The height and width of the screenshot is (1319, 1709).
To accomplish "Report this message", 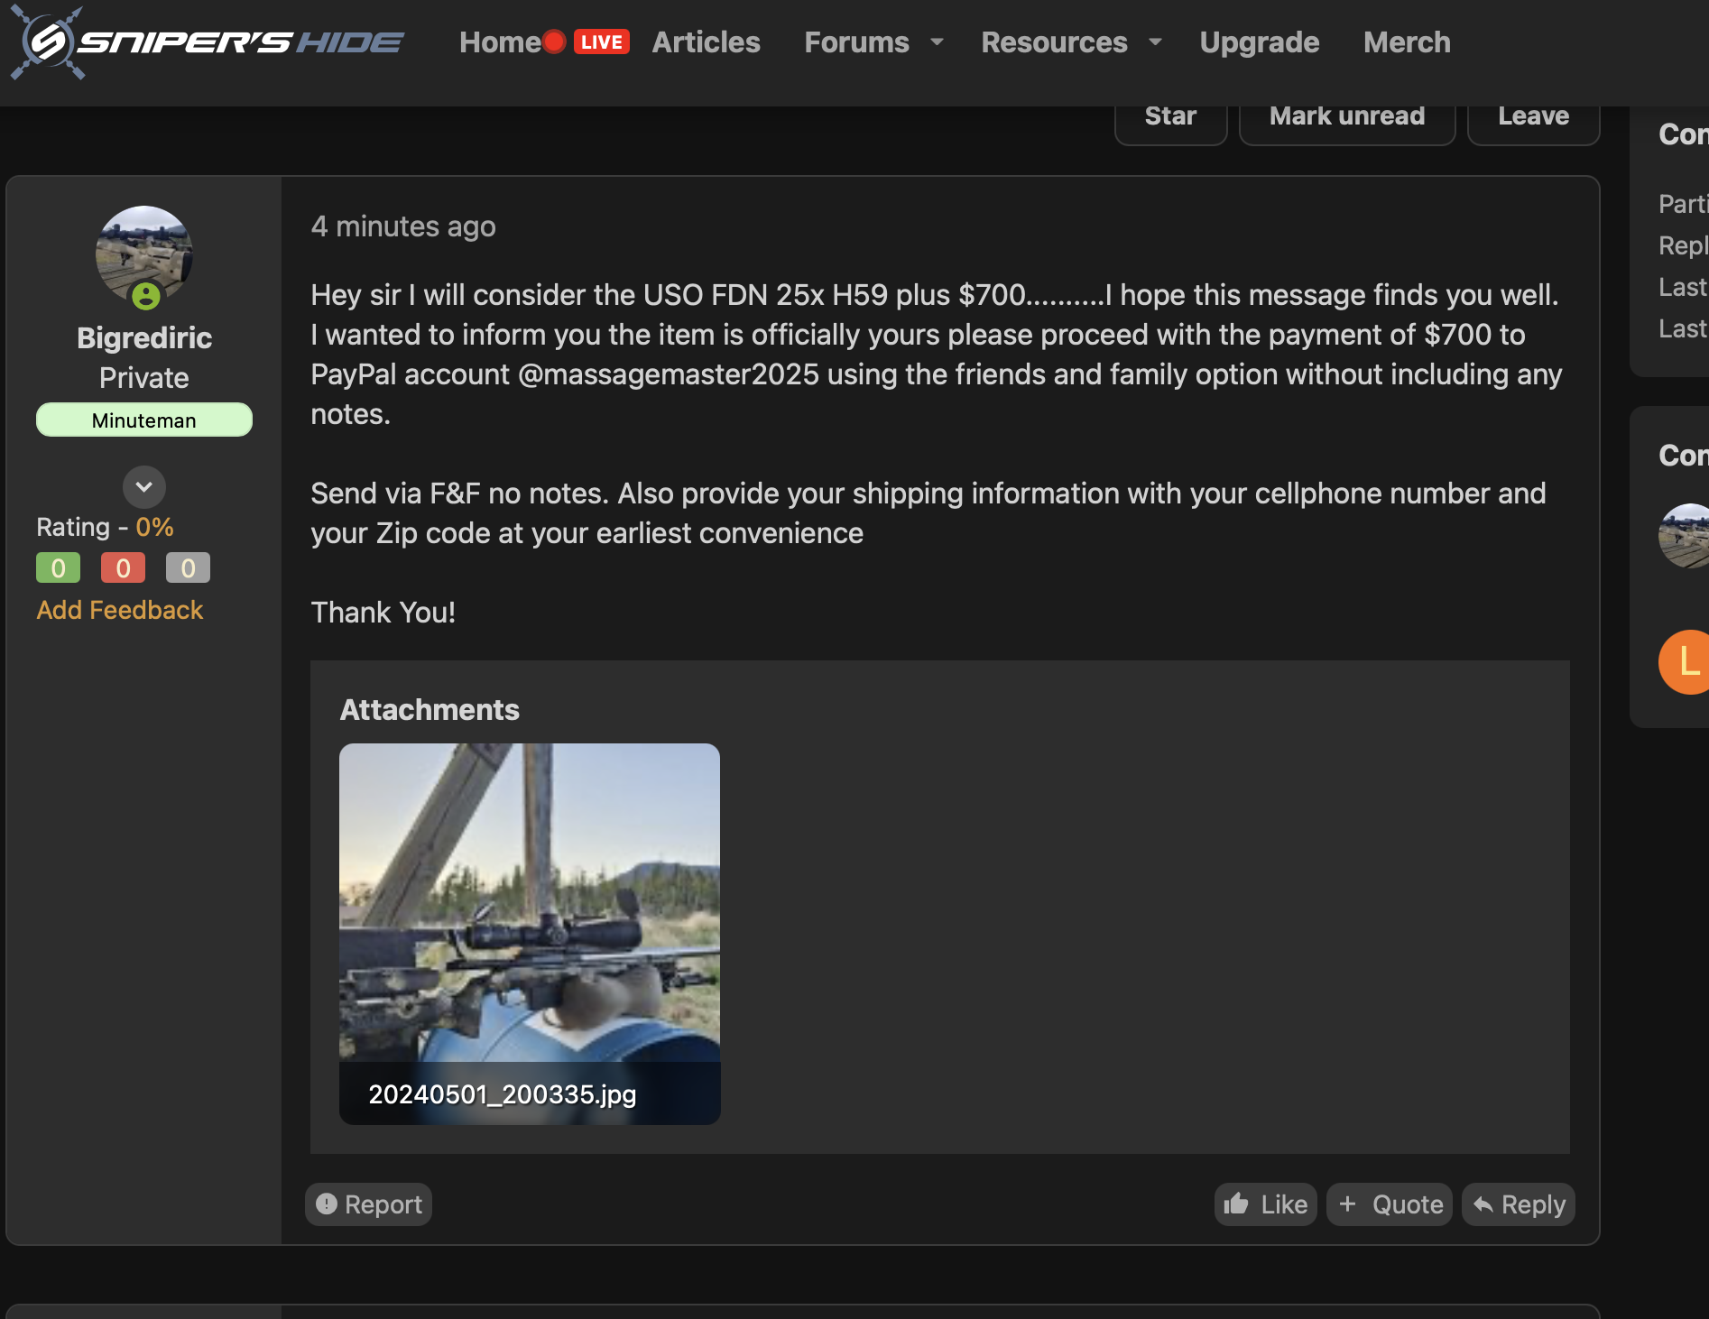I will coord(368,1204).
